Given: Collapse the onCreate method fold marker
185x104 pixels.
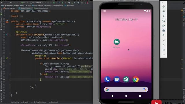Looking at the screenshot, I should coord(10,35).
